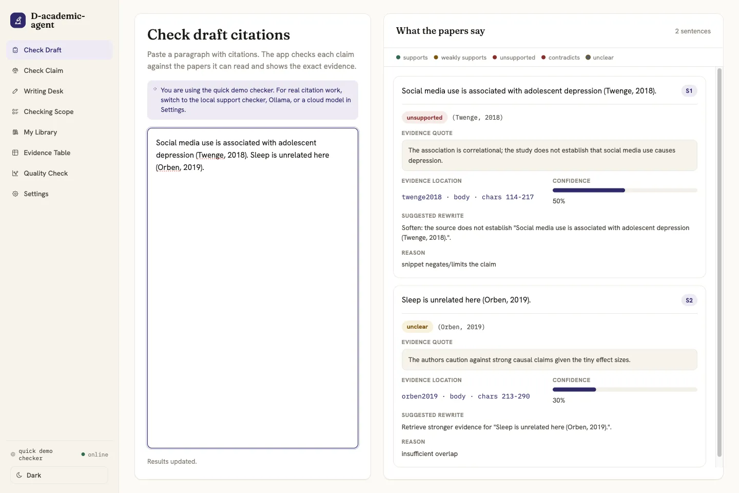Click the 'Results updated.' status text
The image size is (739, 493).
click(172, 462)
